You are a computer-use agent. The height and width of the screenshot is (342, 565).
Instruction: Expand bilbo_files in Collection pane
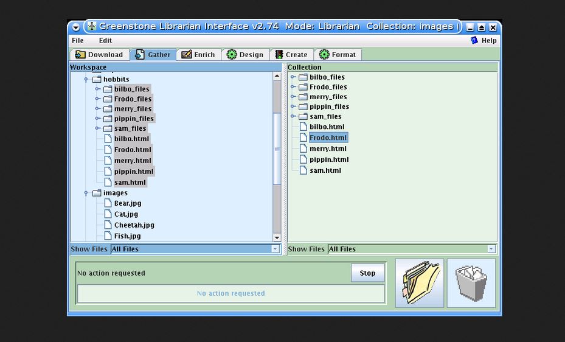(293, 77)
